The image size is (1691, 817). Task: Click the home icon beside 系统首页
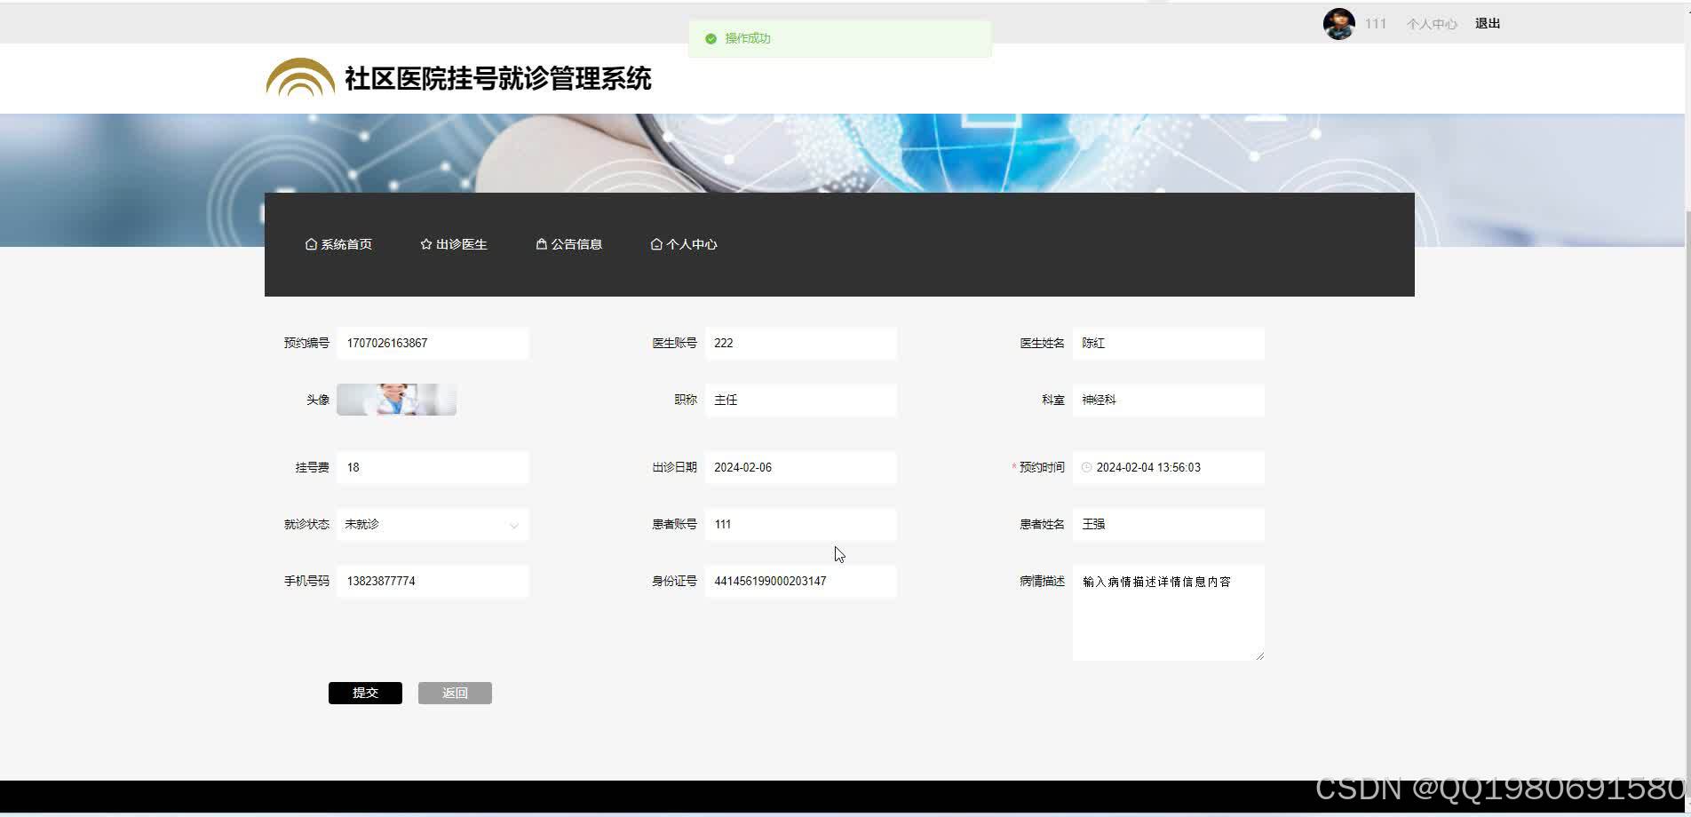click(x=311, y=243)
